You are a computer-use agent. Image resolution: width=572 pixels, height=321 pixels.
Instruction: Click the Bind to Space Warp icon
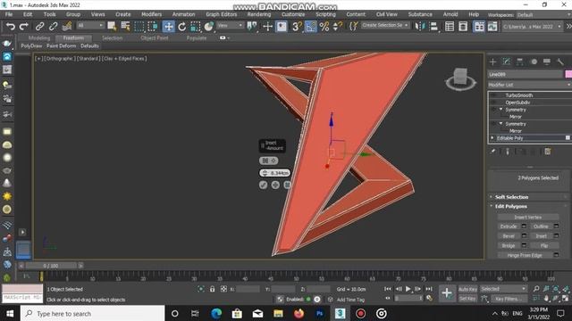pyautogui.click(x=67, y=26)
